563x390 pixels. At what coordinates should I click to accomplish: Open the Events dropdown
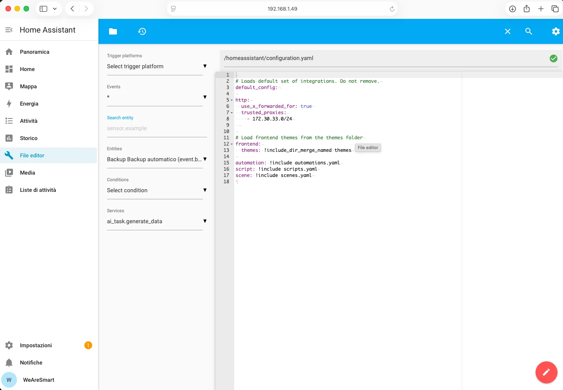tap(157, 97)
